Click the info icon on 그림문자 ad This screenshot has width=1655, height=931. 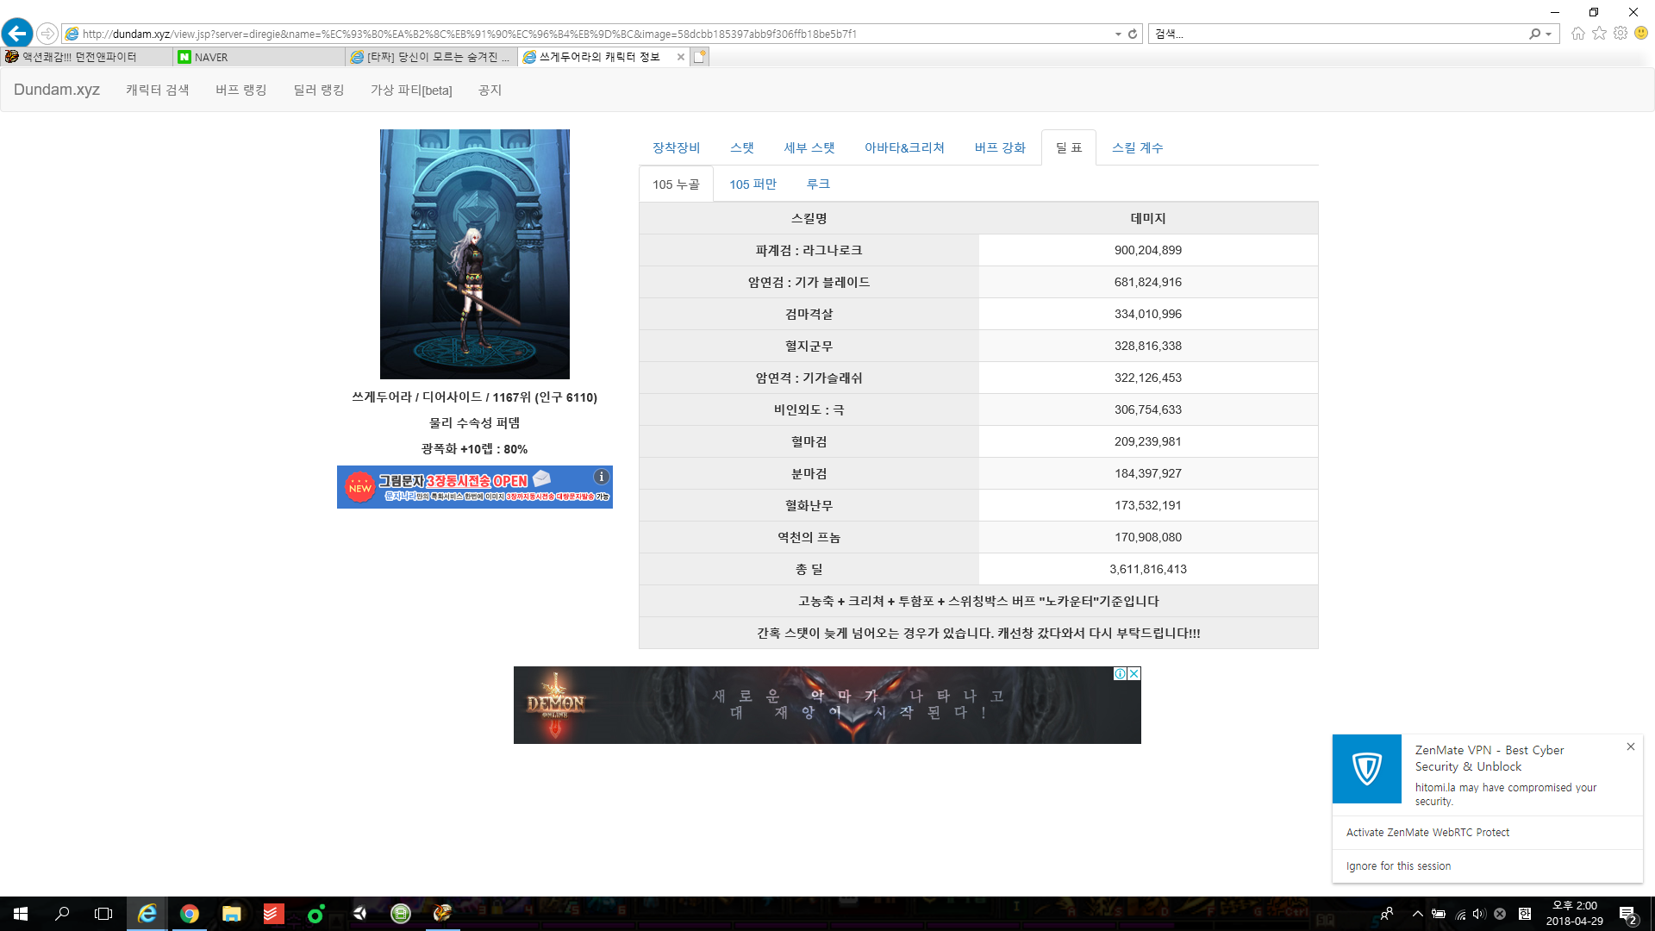pos(602,477)
